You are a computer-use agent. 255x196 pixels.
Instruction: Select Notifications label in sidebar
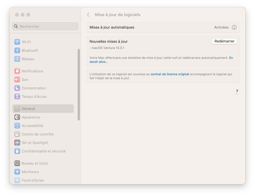coord(32,71)
